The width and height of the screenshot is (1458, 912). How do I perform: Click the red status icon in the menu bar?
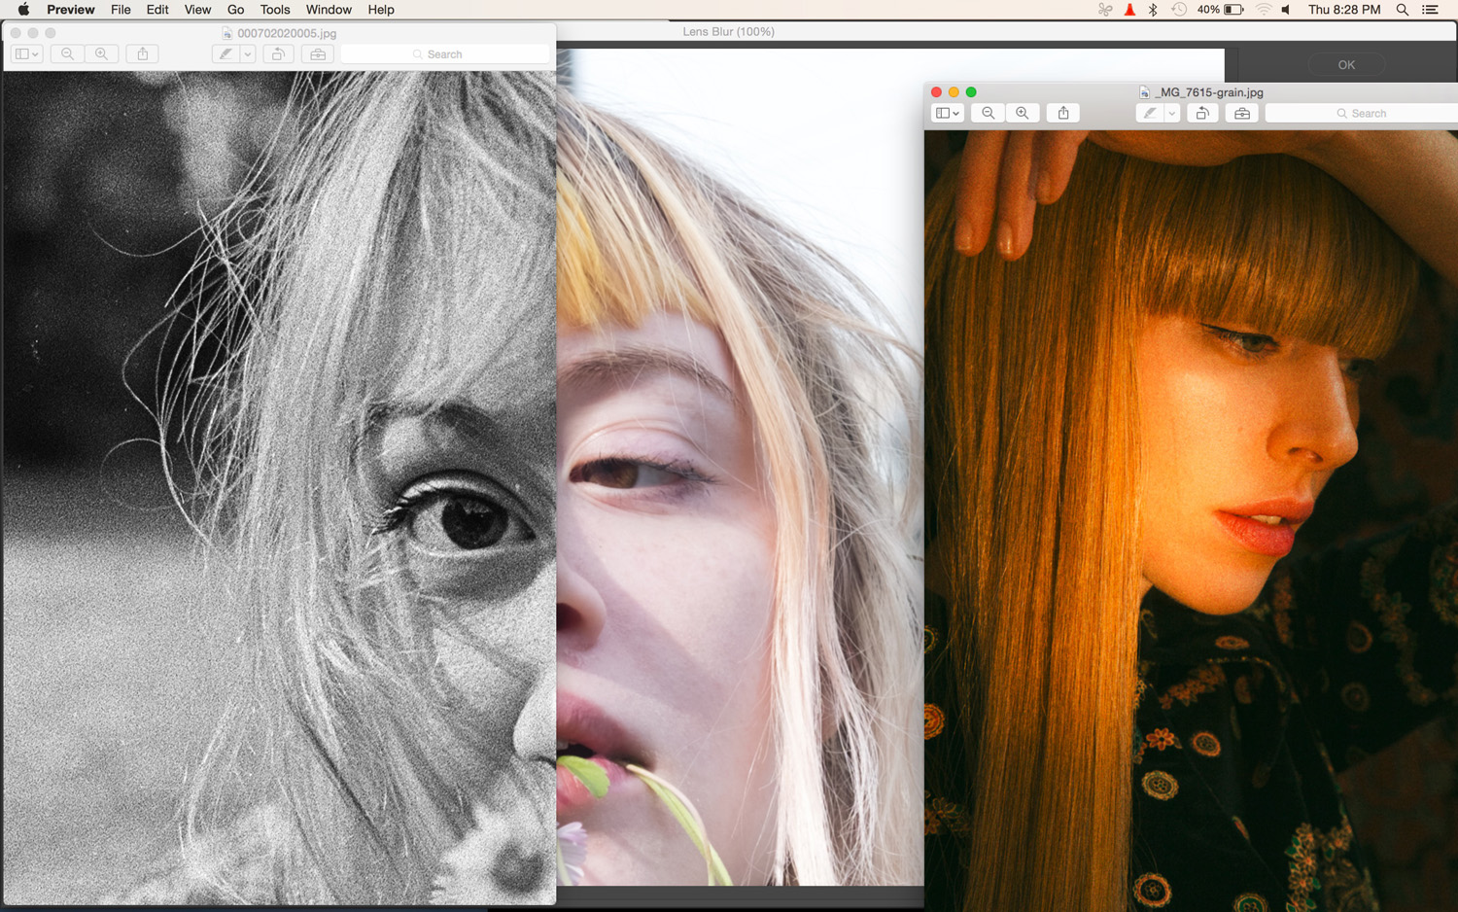(x=1129, y=10)
